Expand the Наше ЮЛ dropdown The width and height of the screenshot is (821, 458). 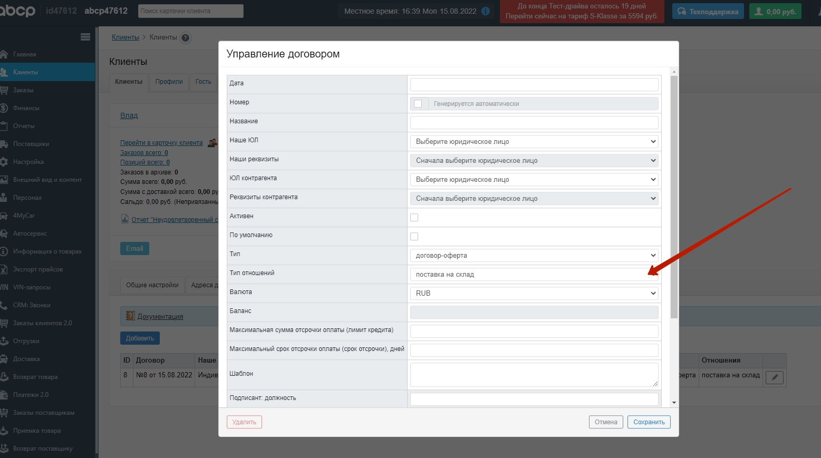pos(534,141)
